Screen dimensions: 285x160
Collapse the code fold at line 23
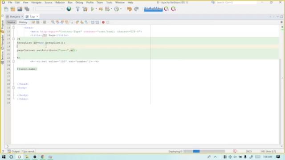(13, 61)
